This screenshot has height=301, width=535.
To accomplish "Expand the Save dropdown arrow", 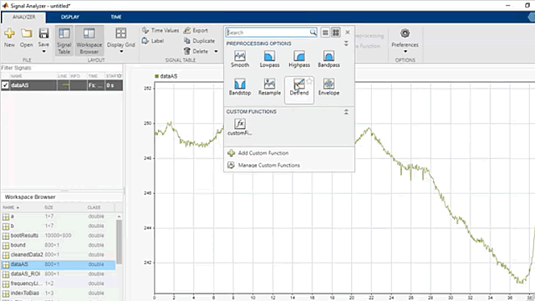I will [43, 52].
